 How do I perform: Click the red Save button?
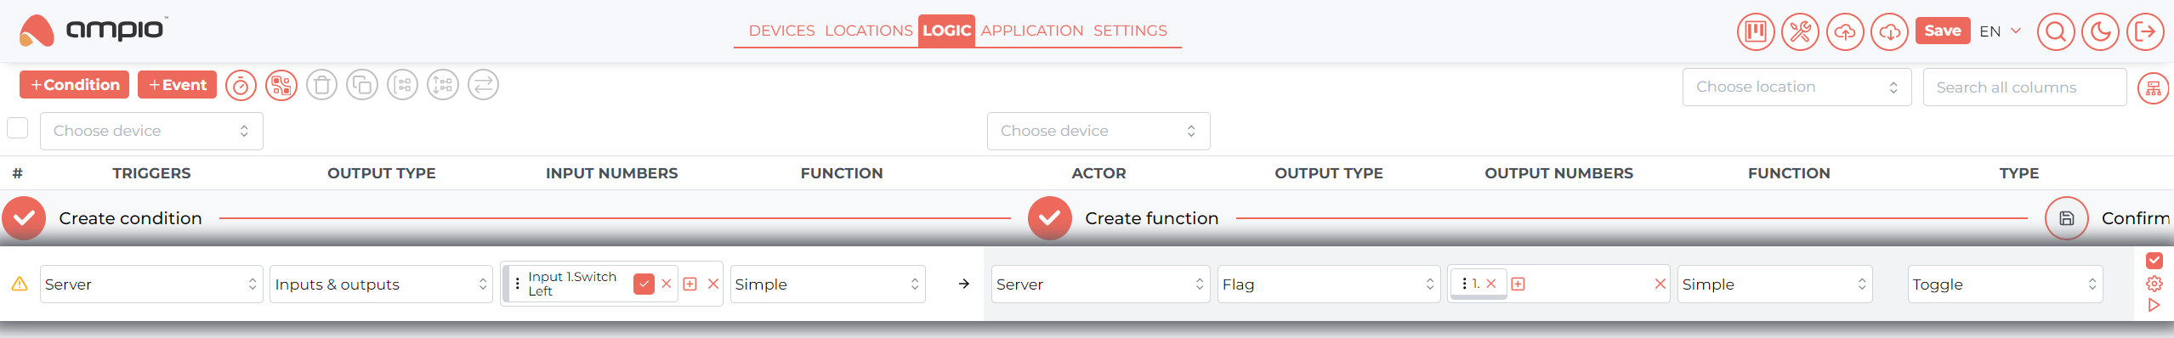1943,31
